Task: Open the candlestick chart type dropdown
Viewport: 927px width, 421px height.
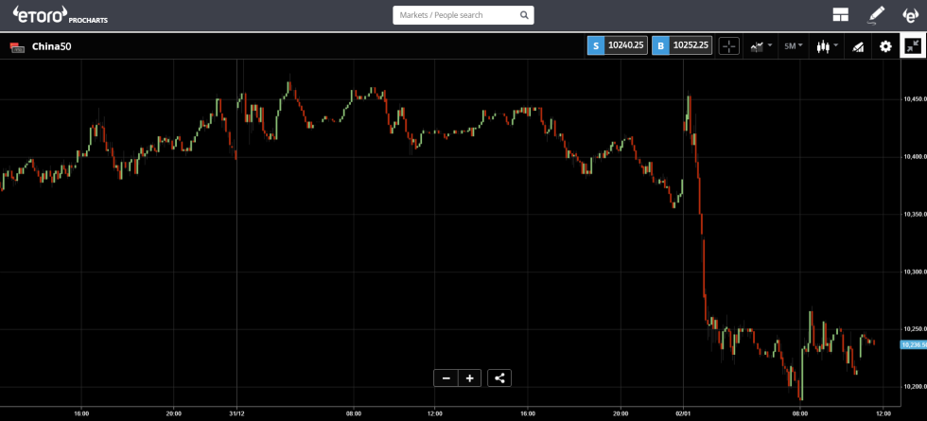Action: [x=827, y=46]
